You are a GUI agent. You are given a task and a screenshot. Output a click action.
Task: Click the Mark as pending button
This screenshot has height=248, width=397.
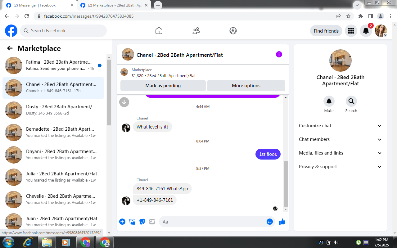point(163,86)
